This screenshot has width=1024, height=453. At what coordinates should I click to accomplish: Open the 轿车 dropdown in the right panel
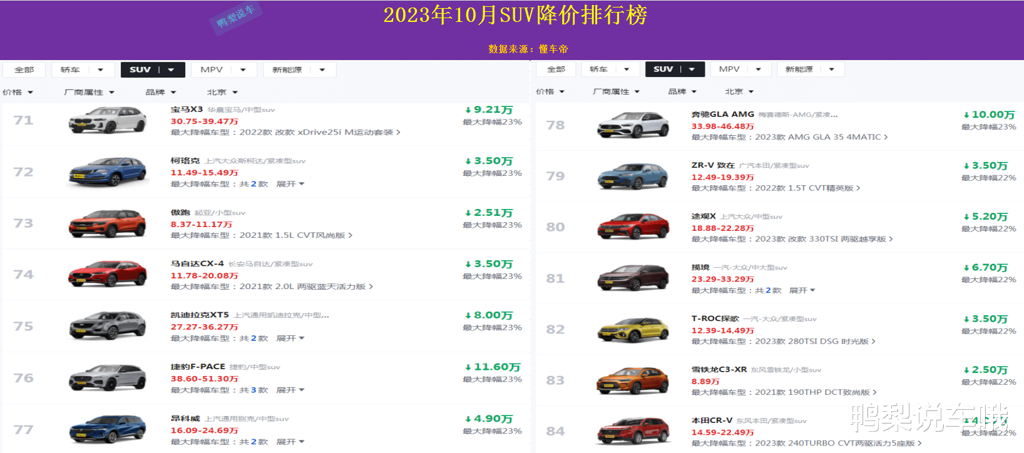click(610, 69)
